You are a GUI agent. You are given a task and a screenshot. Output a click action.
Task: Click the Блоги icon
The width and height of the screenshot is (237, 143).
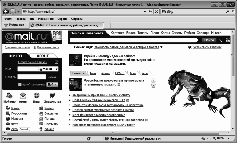click(8, 108)
